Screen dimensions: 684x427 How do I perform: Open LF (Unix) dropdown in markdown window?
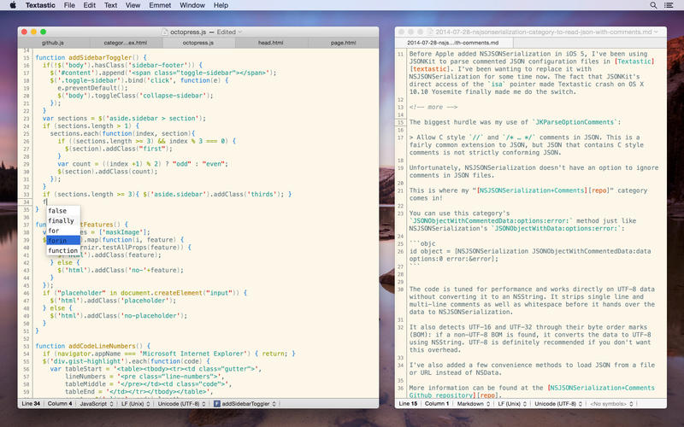tap(512, 404)
